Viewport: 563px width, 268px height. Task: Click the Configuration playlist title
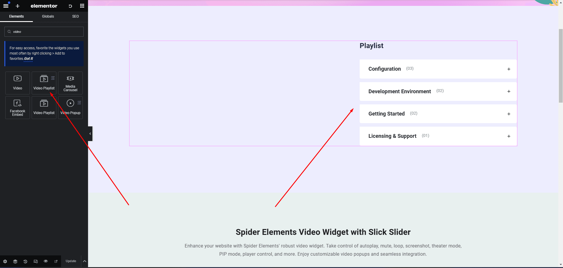385,69
